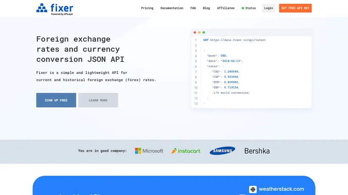The height and width of the screenshot is (195, 348).
Task: Click the yellow dot in code window
Action: pyautogui.click(x=199, y=33)
